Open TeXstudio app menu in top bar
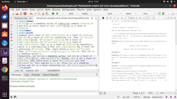 tap(21, 2)
